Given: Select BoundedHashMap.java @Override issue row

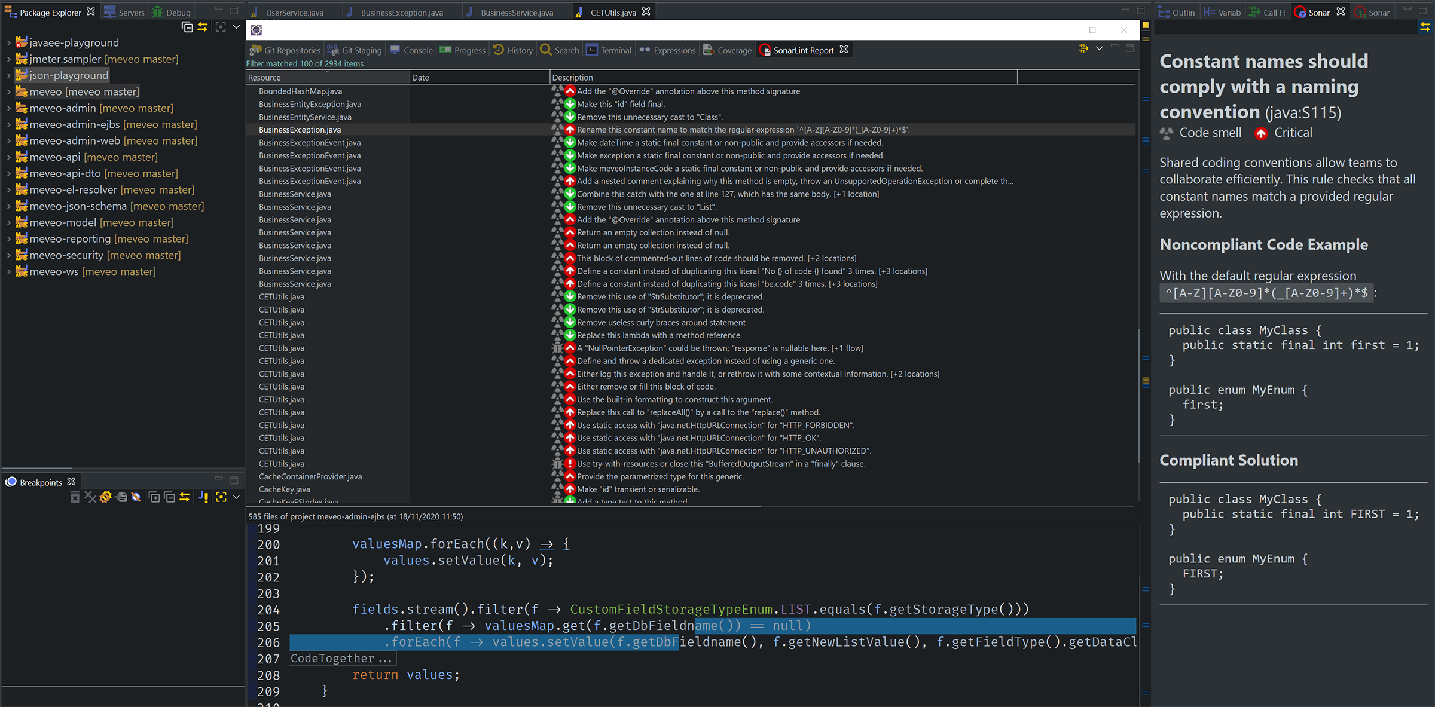Looking at the screenshot, I should pyautogui.click(x=691, y=91).
